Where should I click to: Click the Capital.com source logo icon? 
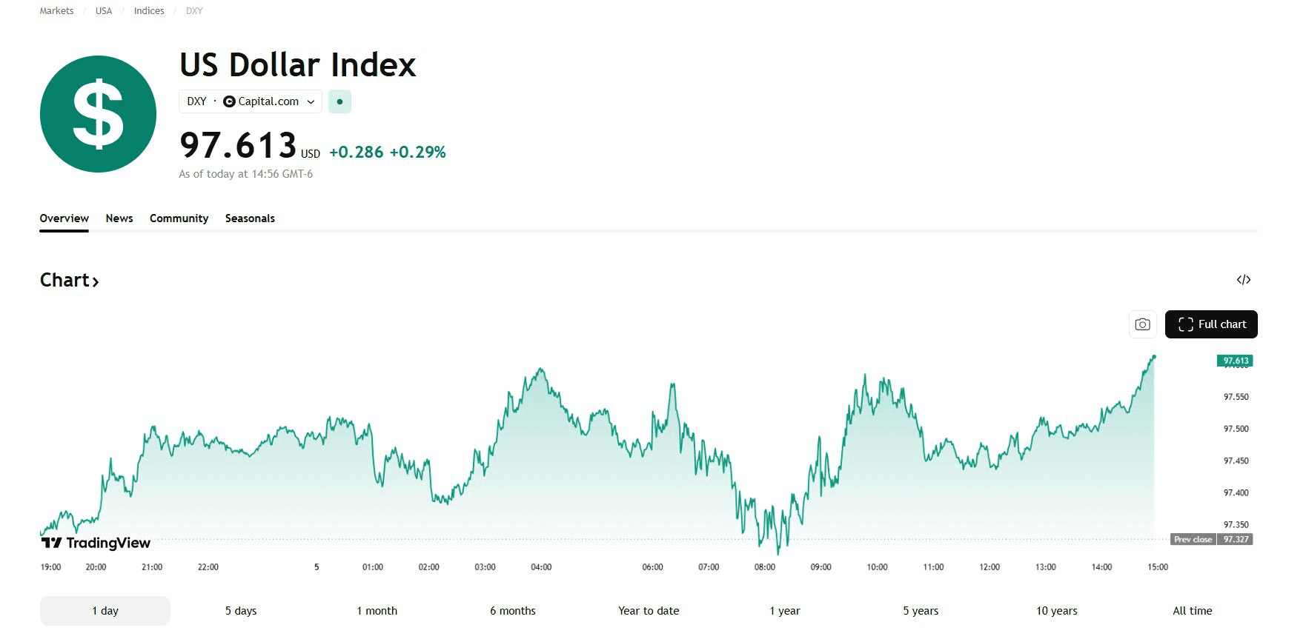pos(230,101)
